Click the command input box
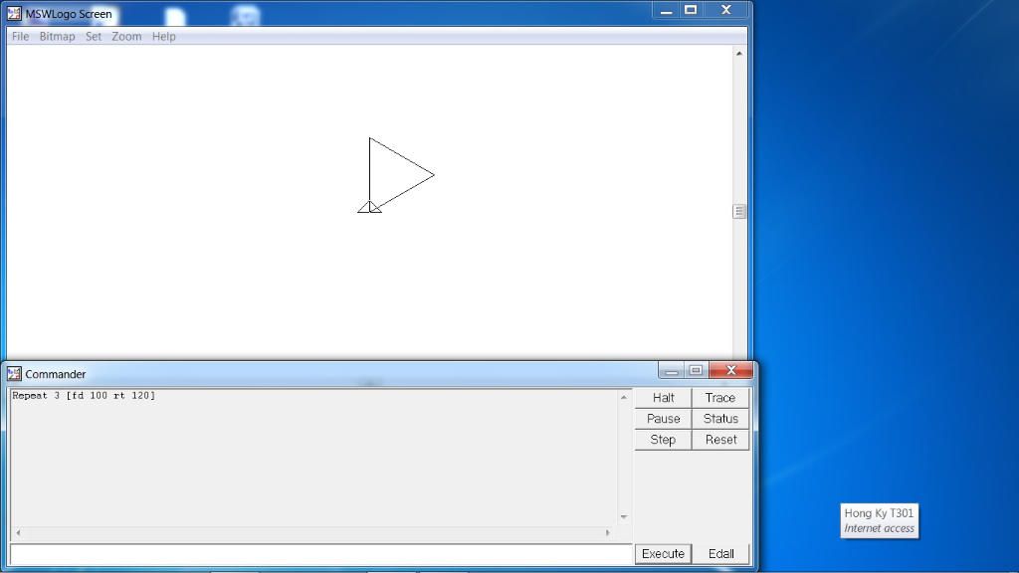Viewport: 1019px width, 573px height. click(x=321, y=554)
